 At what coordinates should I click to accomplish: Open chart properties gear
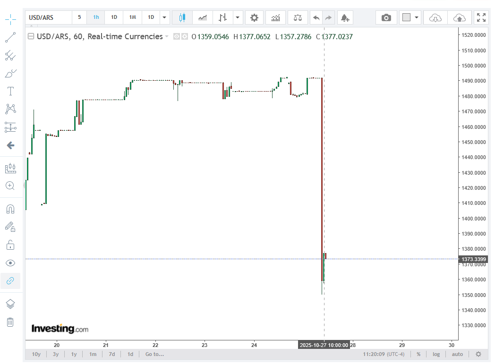pos(254,17)
